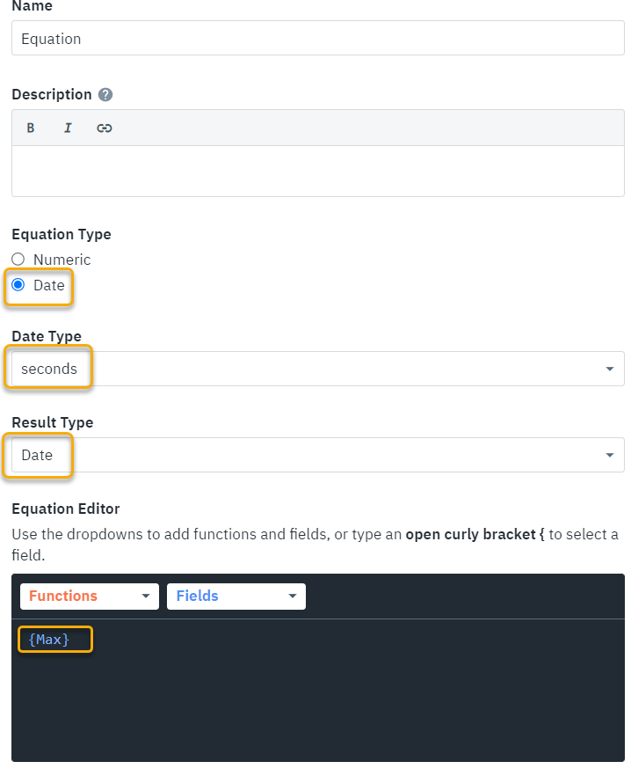
Task: Click the Italic formatting icon
Action: (68, 128)
